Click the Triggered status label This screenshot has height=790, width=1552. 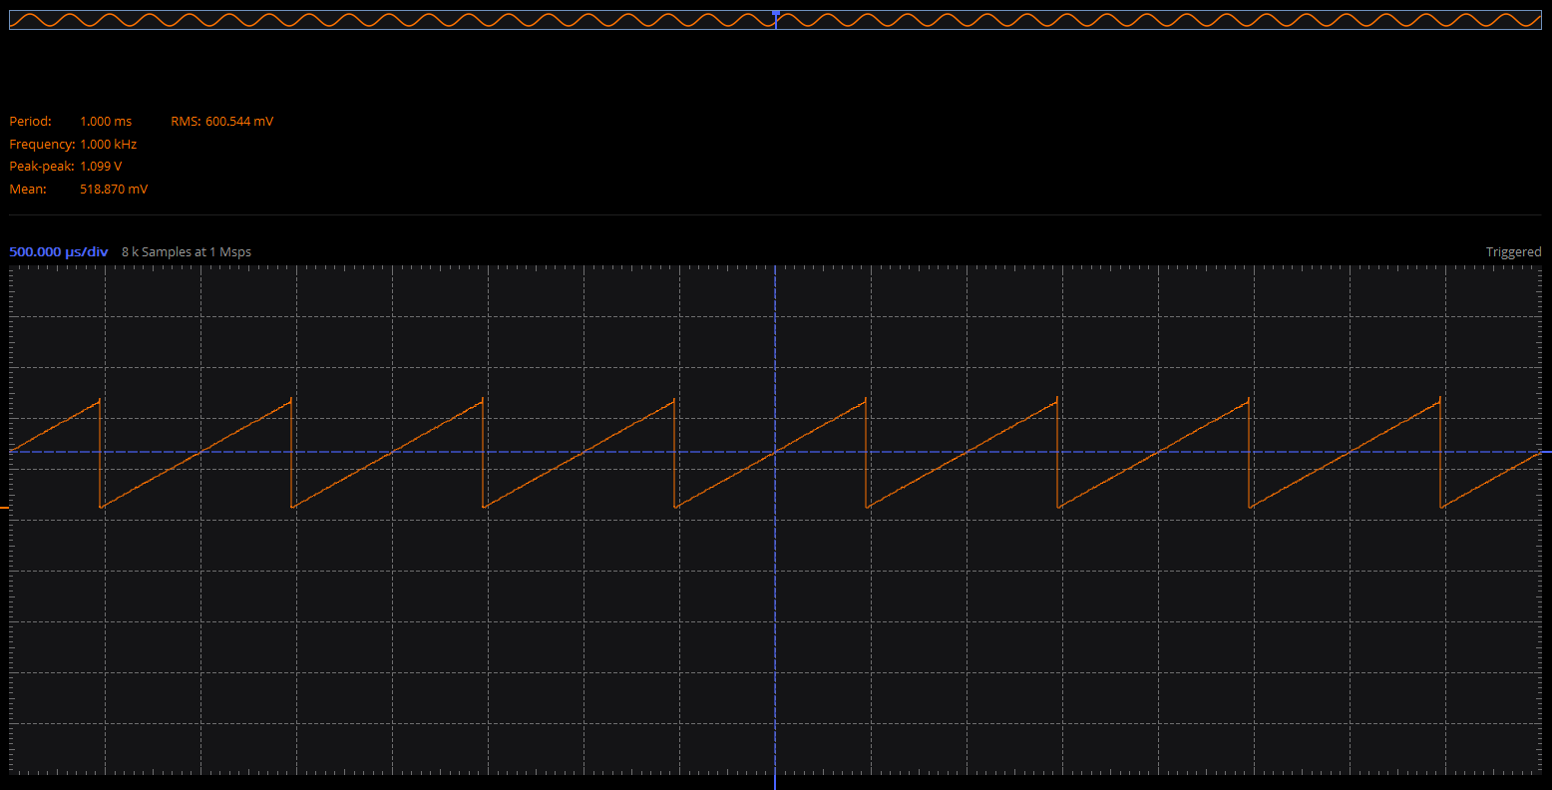click(x=1513, y=251)
